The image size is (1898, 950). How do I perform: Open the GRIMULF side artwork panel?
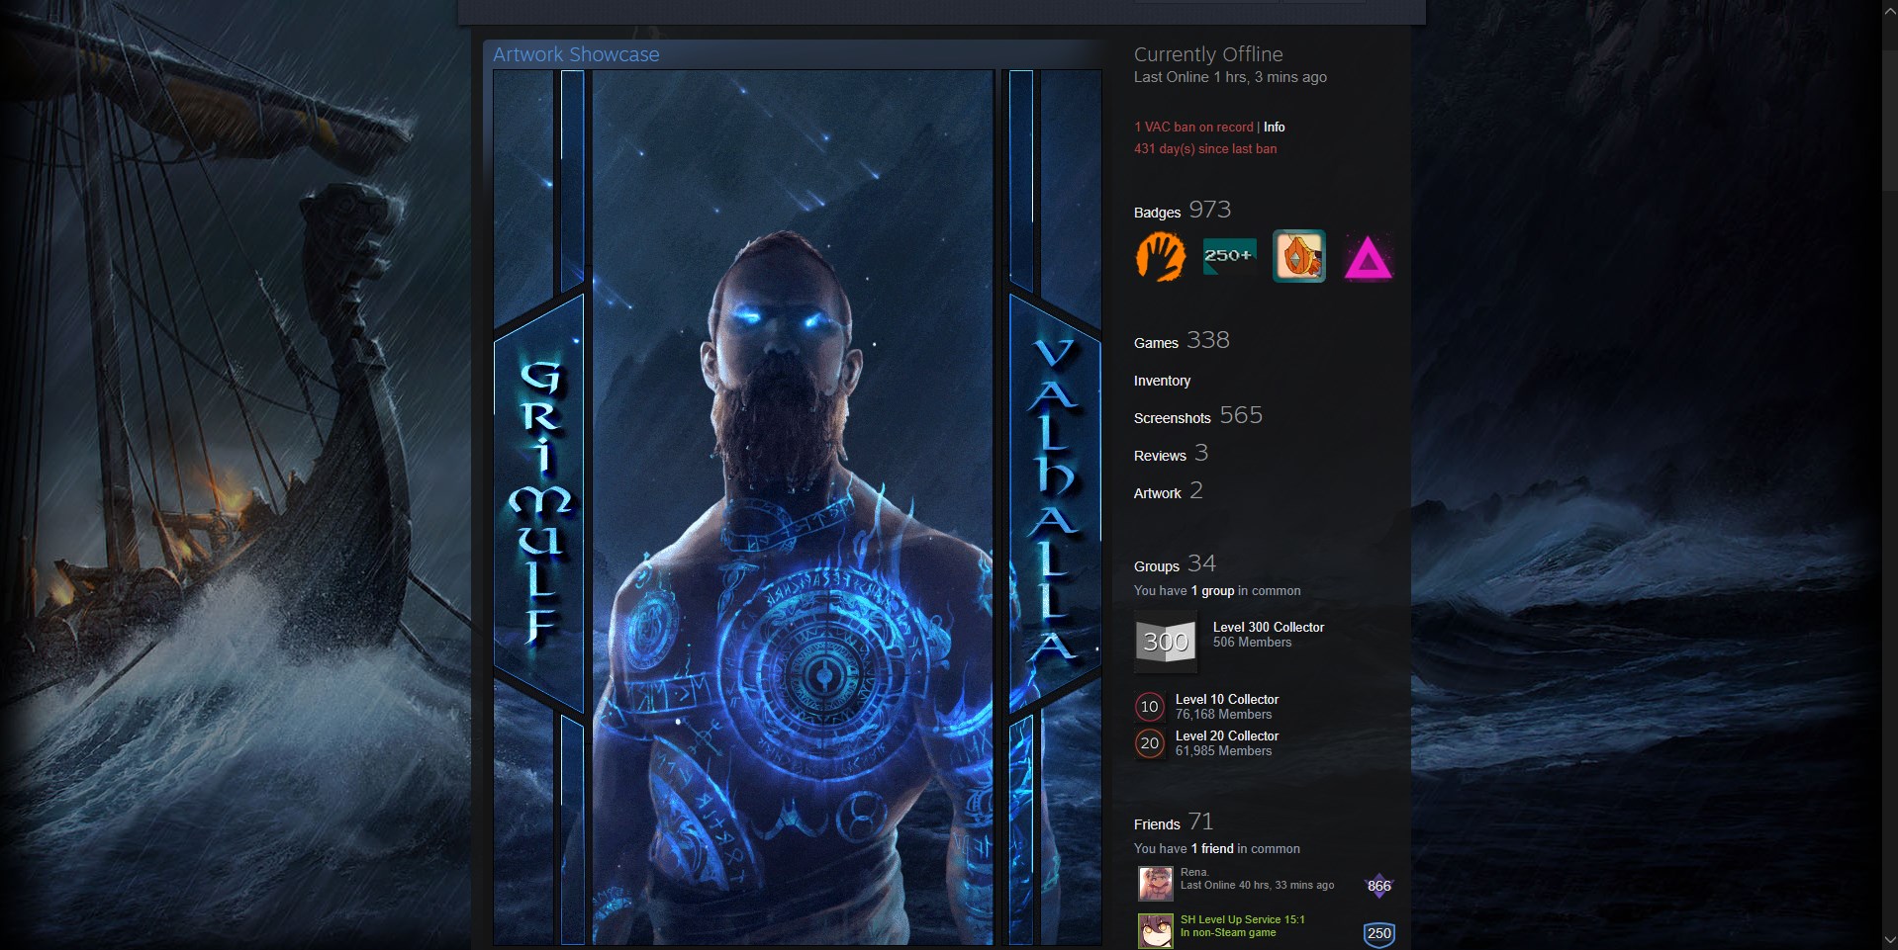point(540,507)
